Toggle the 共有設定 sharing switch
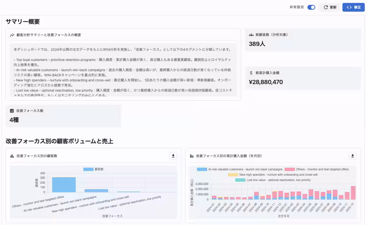 [x=311, y=7]
